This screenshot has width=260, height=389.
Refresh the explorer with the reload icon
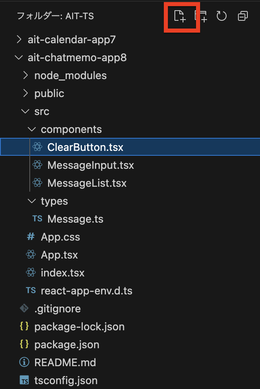(221, 16)
